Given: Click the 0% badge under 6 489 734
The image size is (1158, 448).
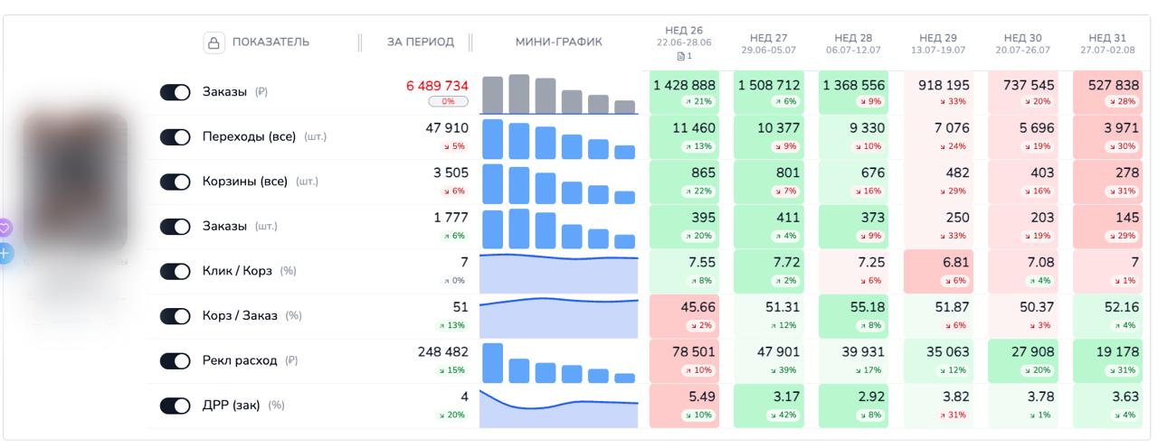Looking at the screenshot, I should click(449, 101).
